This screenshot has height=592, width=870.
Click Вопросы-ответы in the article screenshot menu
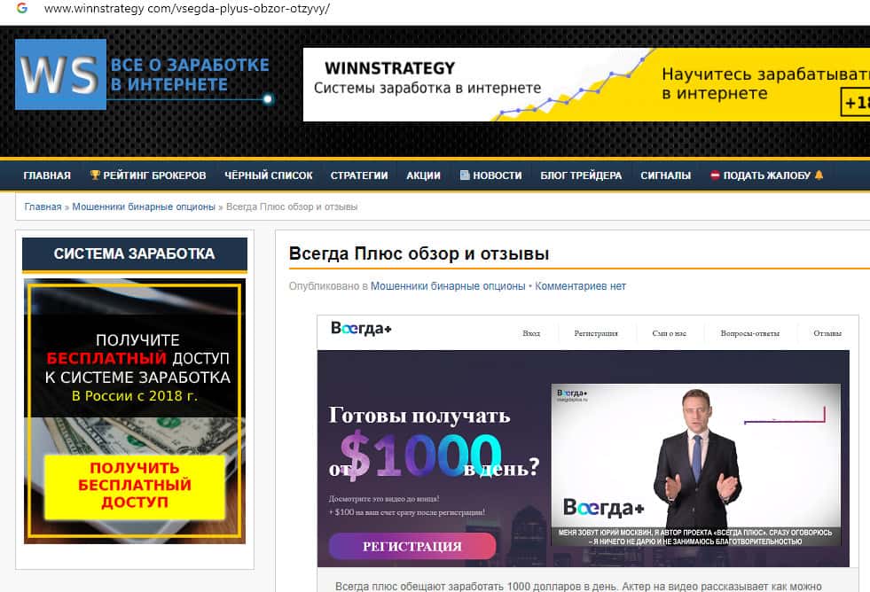pos(750,333)
